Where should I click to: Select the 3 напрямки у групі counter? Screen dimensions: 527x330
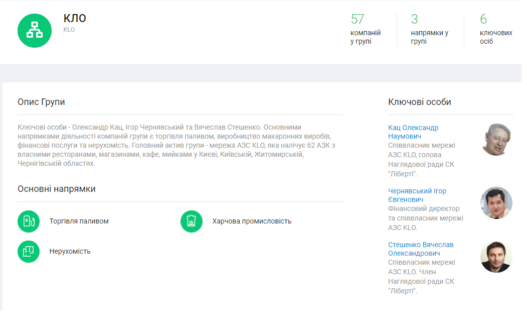tap(429, 30)
